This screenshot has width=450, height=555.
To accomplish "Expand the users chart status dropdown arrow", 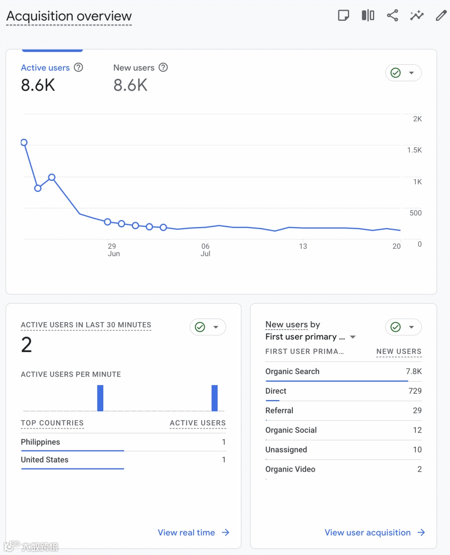I will pyautogui.click(x=412, y=73).
